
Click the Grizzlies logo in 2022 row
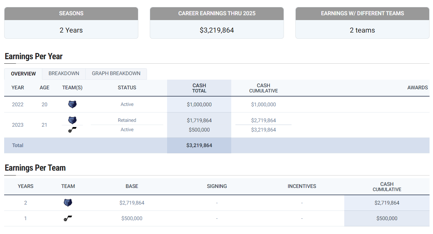[72, 104]
